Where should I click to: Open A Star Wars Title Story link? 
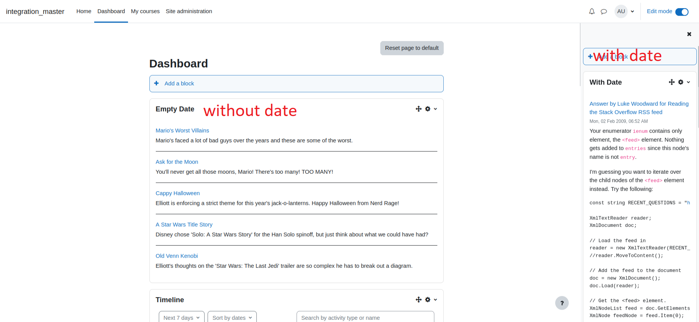click(x=184, y=225)
